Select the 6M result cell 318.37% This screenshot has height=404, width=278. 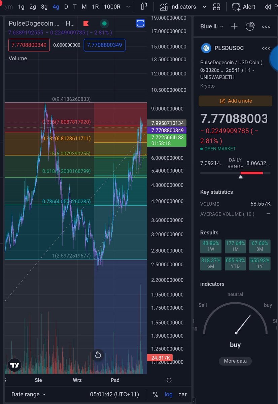(211, 263)
